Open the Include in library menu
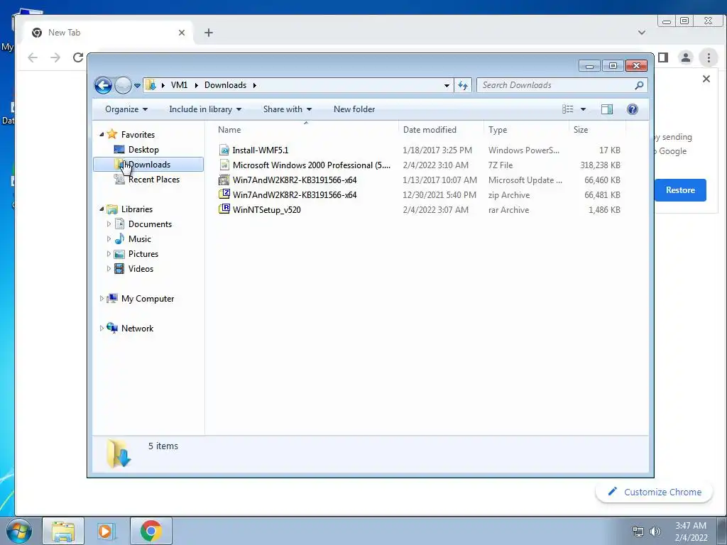This screenshot has width=727, height=545. [x=205, y=109]
